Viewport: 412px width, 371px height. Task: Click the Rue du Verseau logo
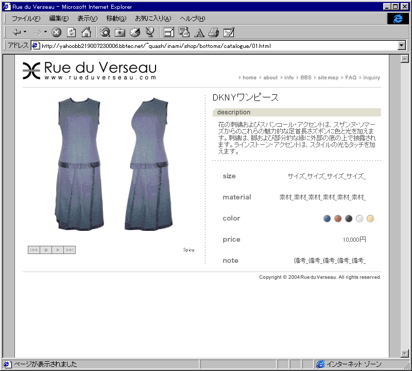coord(89,70)
